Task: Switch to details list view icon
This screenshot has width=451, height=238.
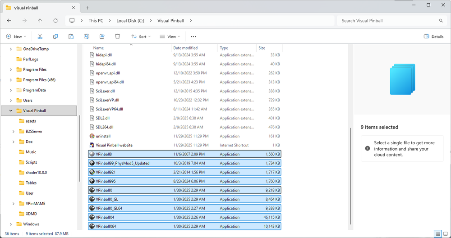Action: point(438,233)
